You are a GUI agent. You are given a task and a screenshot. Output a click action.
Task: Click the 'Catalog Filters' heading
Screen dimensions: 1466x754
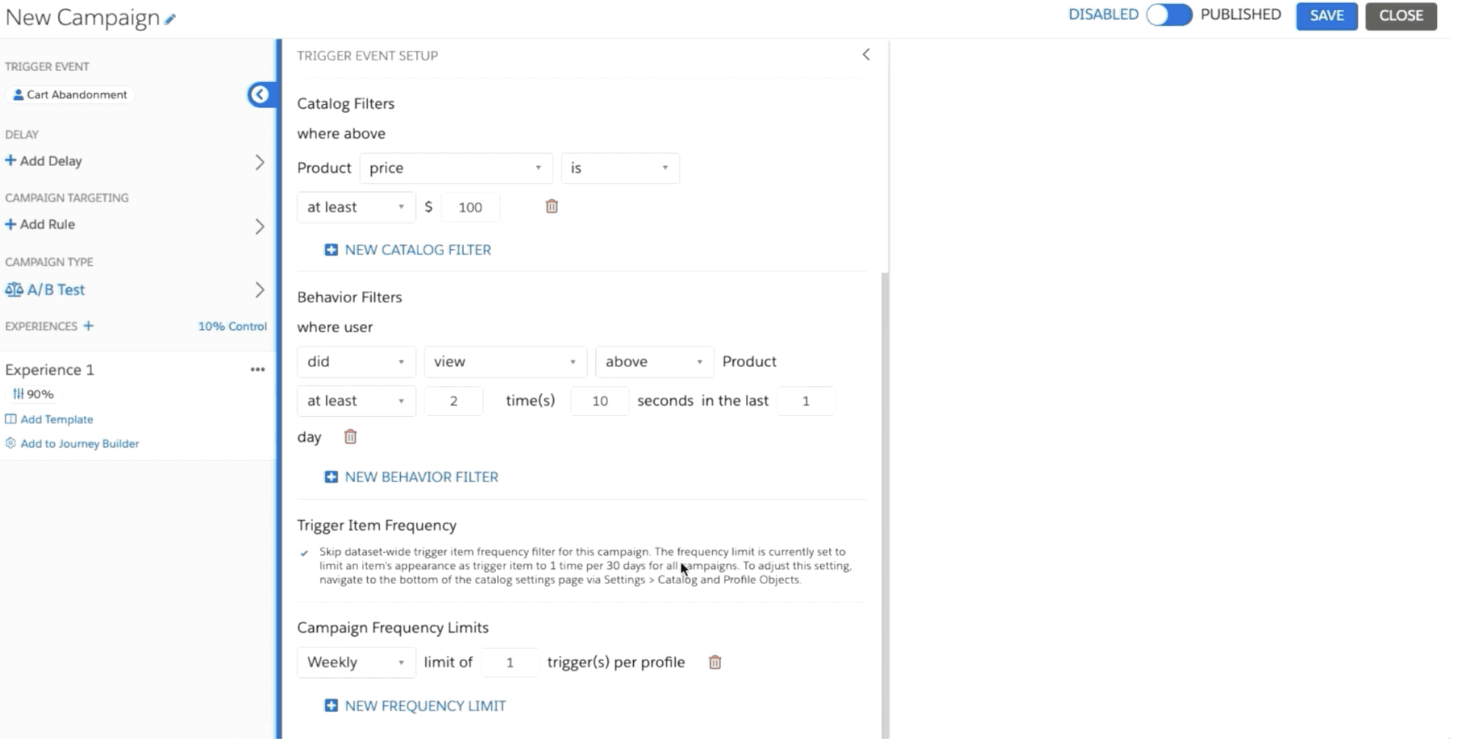coord(345,104)
